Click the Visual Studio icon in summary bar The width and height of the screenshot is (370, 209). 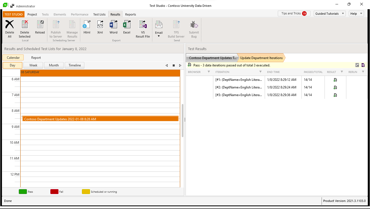tap(363, 65)
